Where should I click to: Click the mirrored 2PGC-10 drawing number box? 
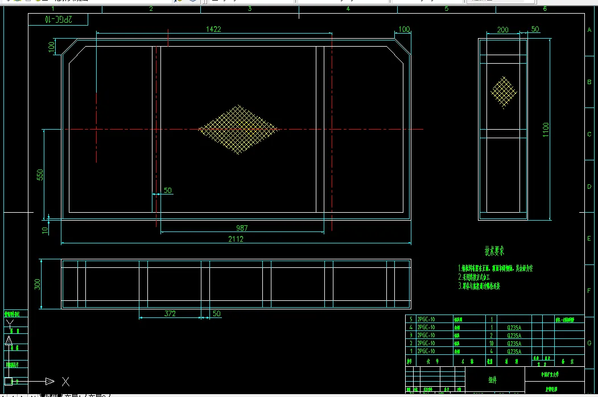(x=58, y=19)
